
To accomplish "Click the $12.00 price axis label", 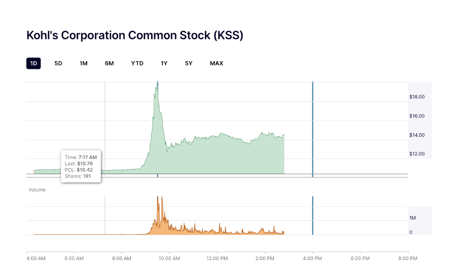I will pos(417,154).
